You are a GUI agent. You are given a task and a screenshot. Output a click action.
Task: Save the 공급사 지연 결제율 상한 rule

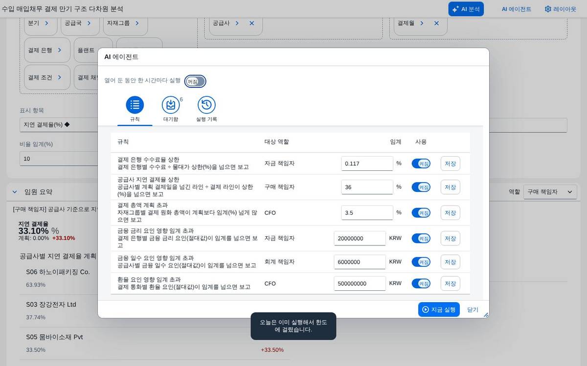(450, 187)
